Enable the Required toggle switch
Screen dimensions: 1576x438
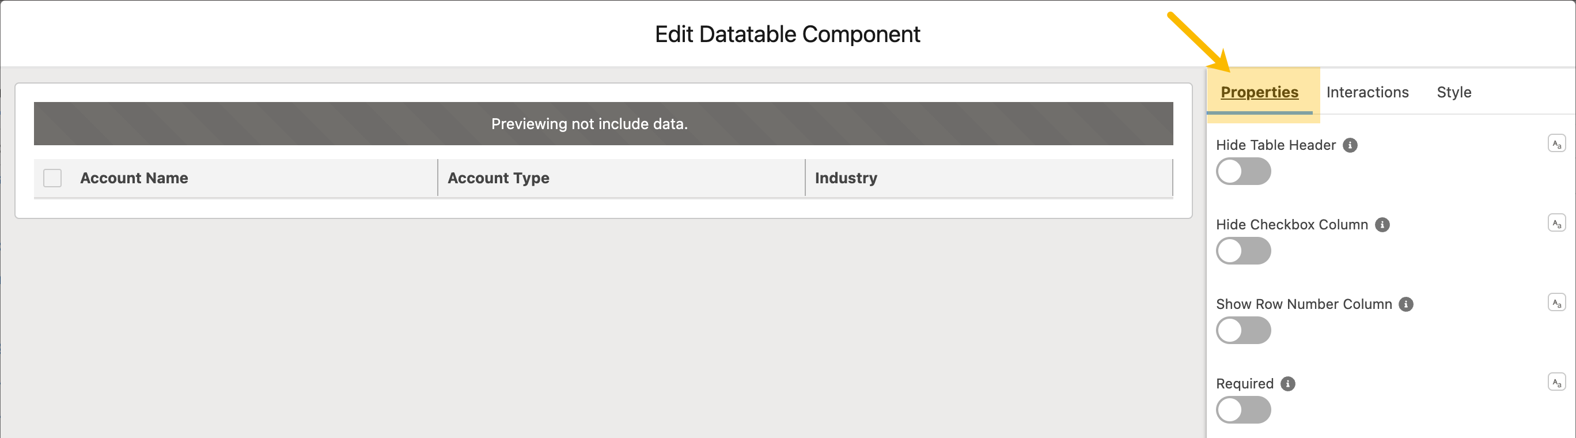pyautogui.click(x=1243, y=410)
